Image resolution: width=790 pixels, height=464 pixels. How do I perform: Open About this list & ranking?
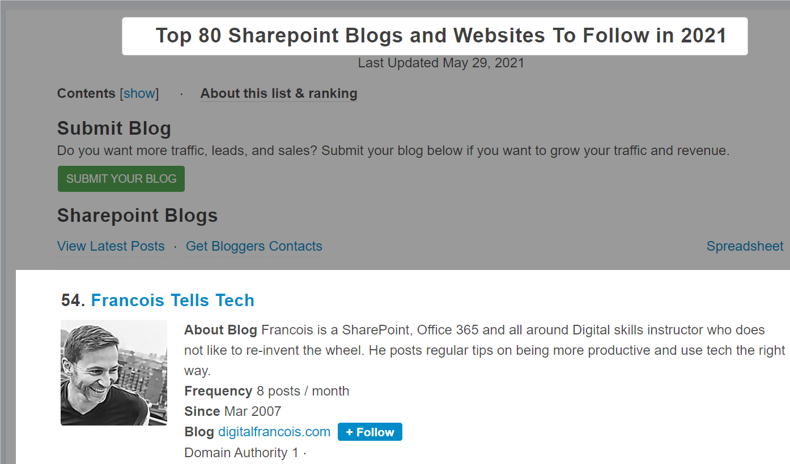pyautogui.click(x=279, y=94)
